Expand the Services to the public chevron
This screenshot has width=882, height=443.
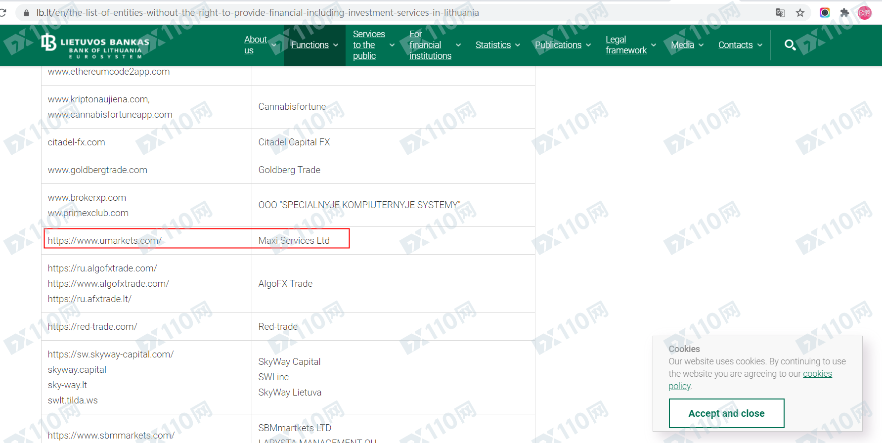[x=392, y=45]
